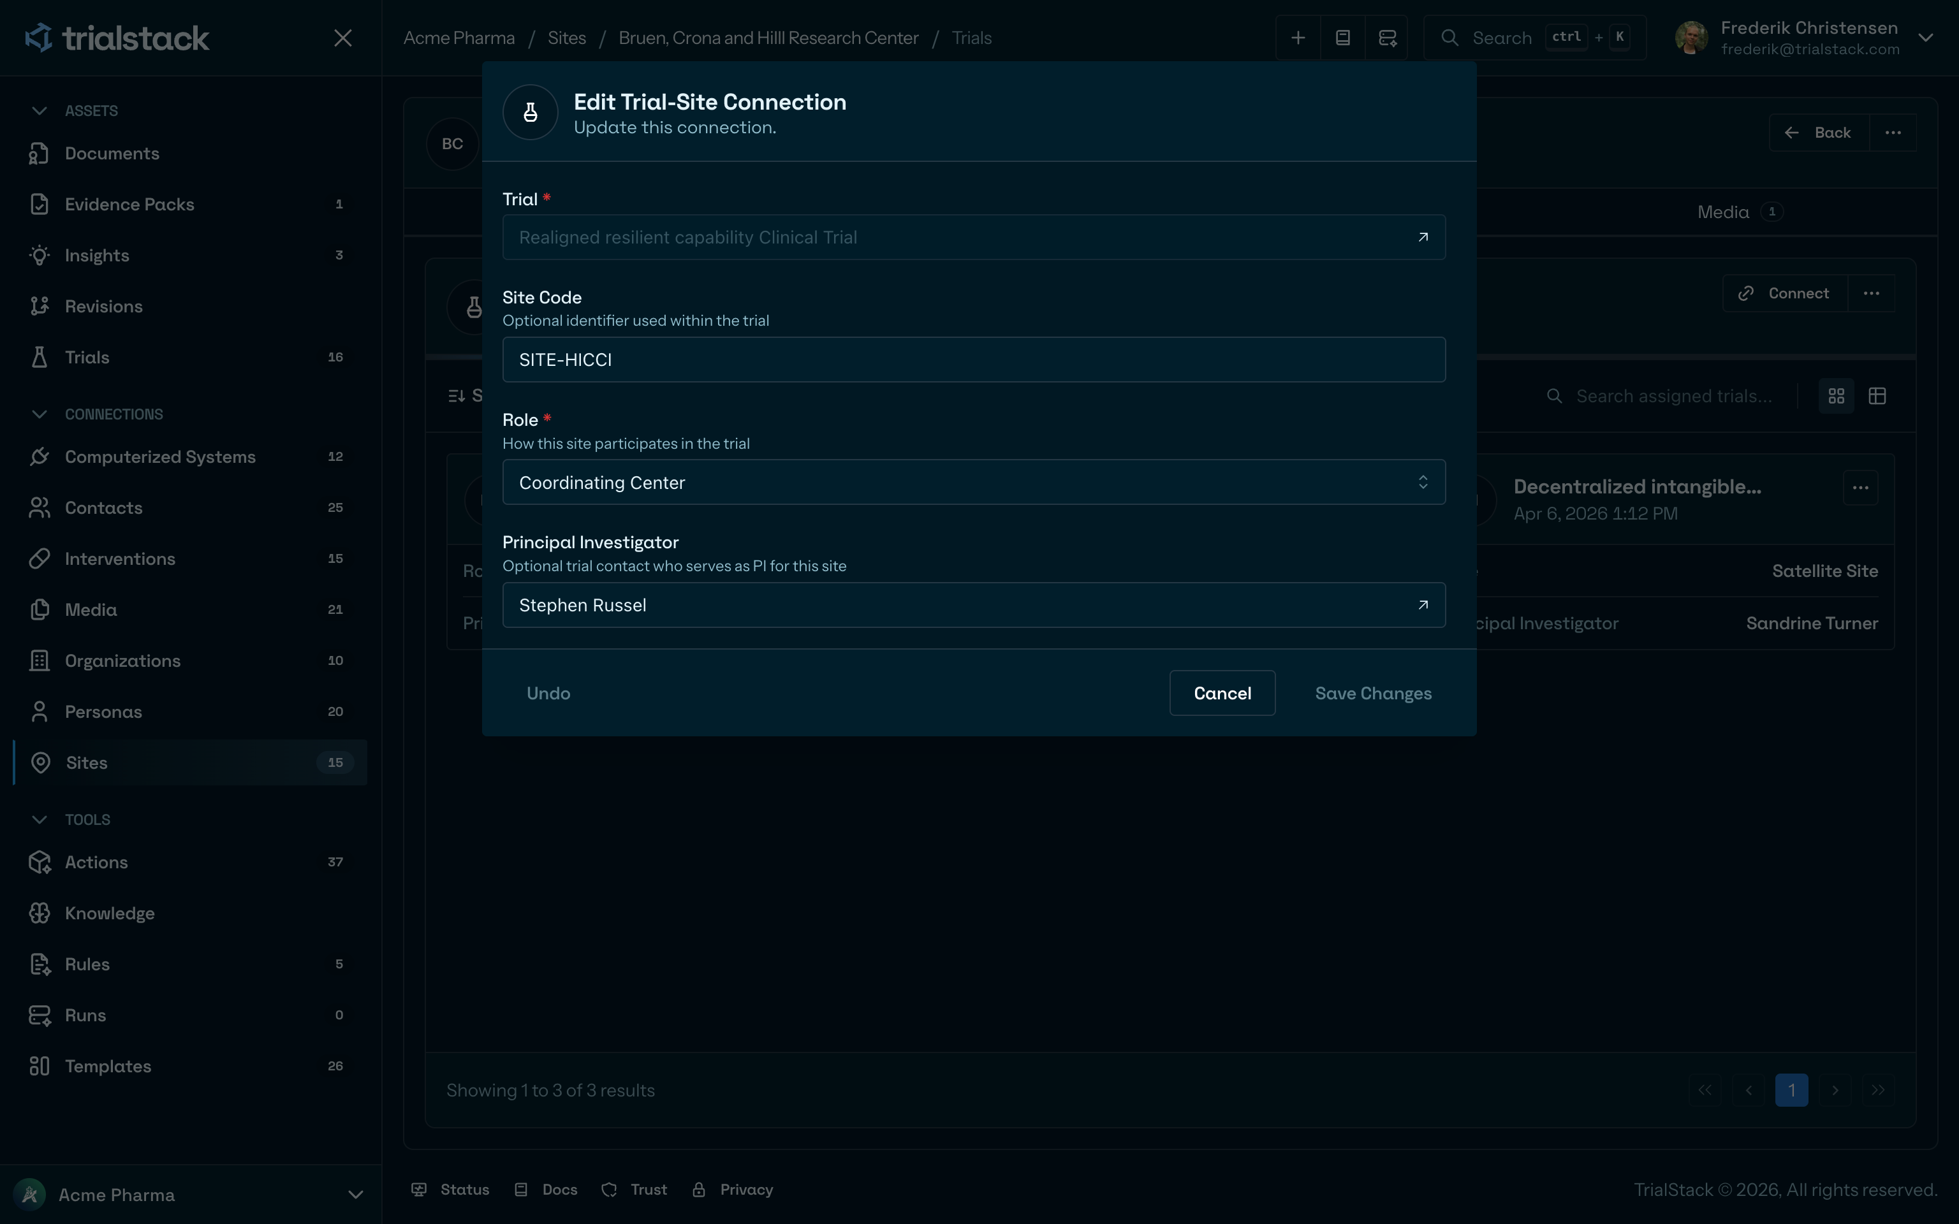Click the Search assigned trials field

point(1674,396)
